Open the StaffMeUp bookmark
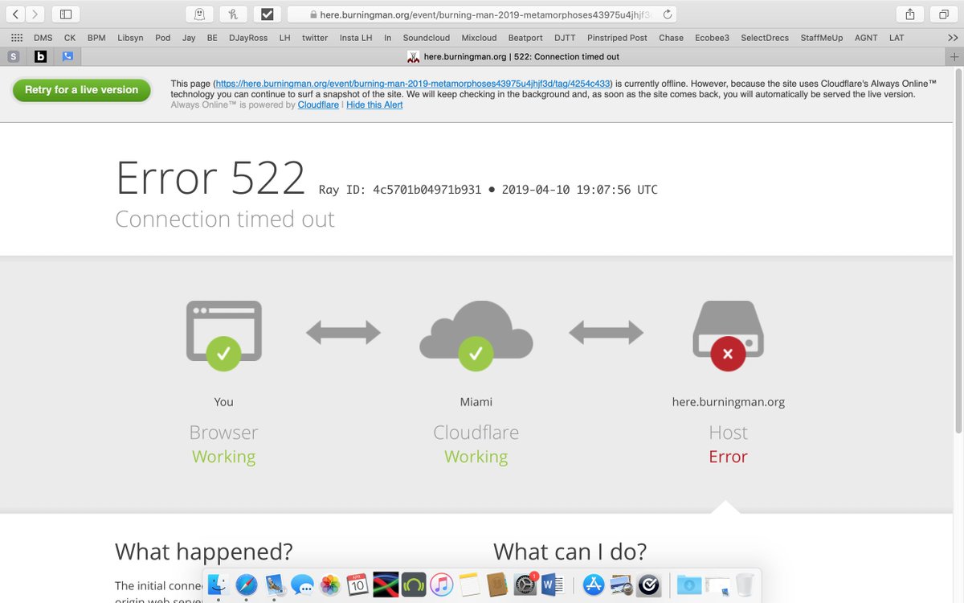This screenshot has width=964, height=603. point(822,38)
